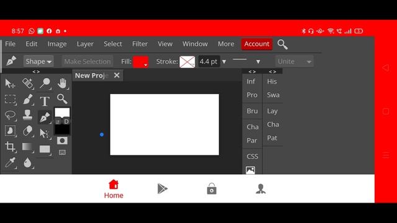This screenshot has height=223, width=397.
Task: Open the Image menu
Action: [57, 44]
